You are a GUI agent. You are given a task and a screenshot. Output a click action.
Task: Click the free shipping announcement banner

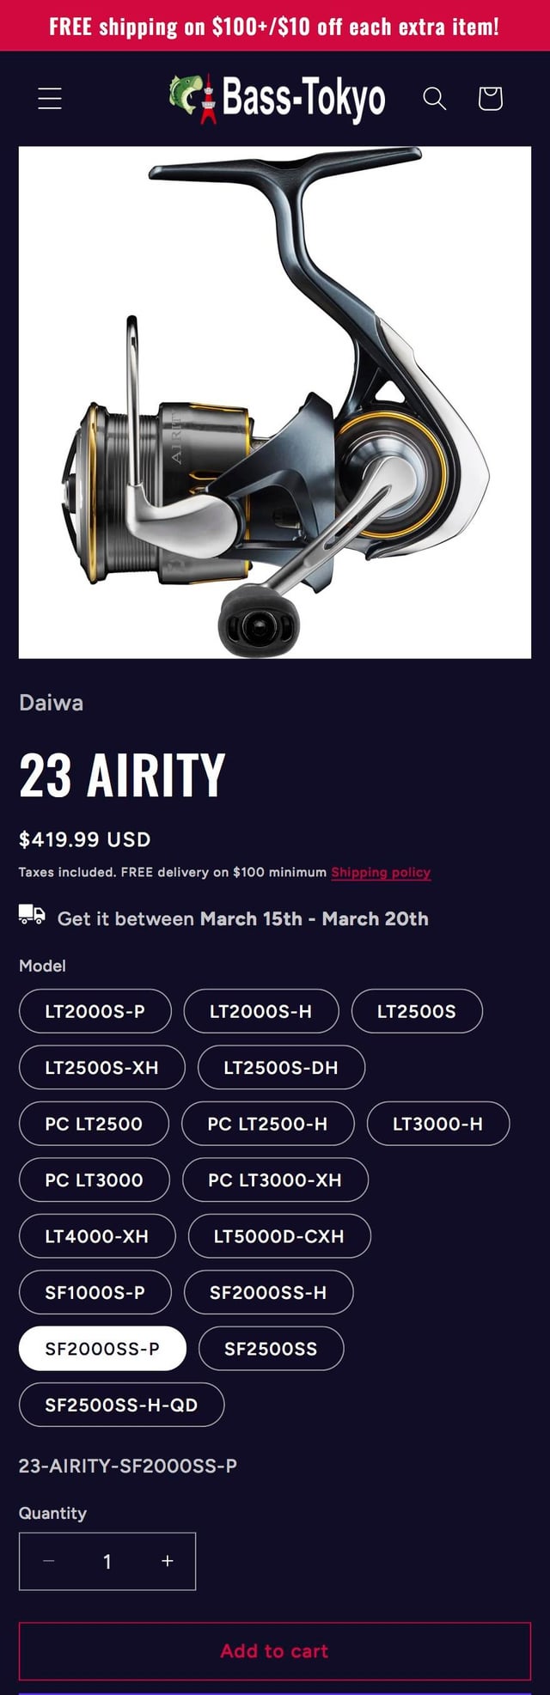pos(275,26)
